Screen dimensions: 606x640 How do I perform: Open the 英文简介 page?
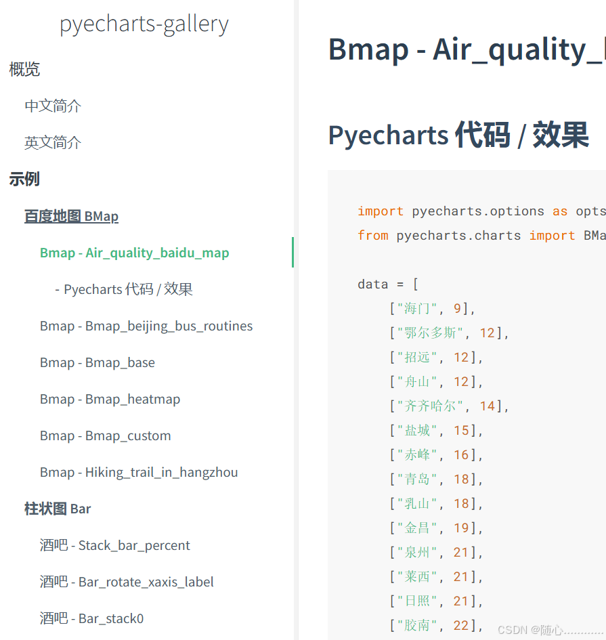(53, 142)
